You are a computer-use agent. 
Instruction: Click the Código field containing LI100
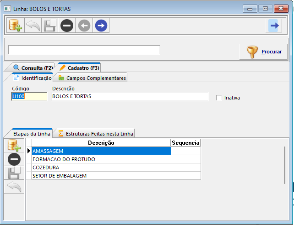coord(29,96)
